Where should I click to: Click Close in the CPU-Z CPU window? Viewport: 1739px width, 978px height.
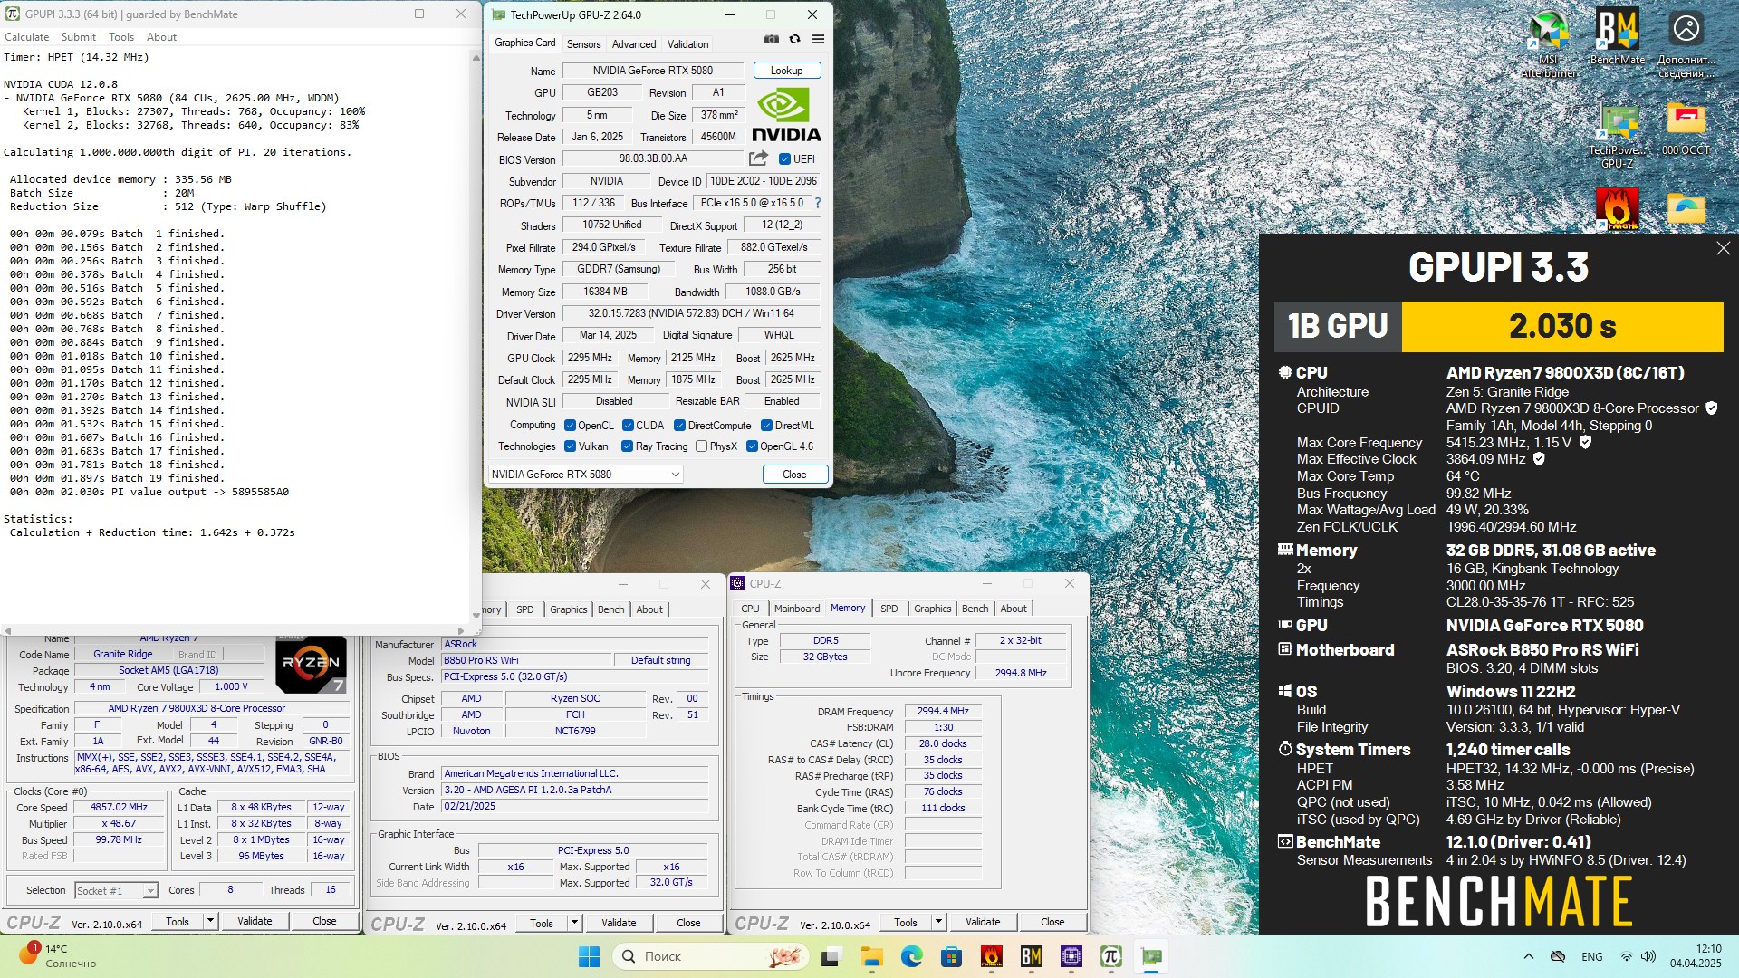coord(324,921)
